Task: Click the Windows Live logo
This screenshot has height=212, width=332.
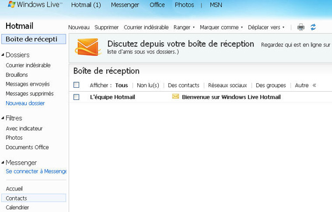Action: [x=35, y=4]
